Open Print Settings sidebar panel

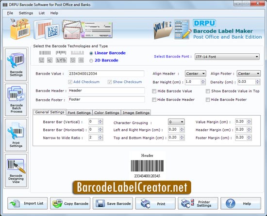[x=16, y=135]
